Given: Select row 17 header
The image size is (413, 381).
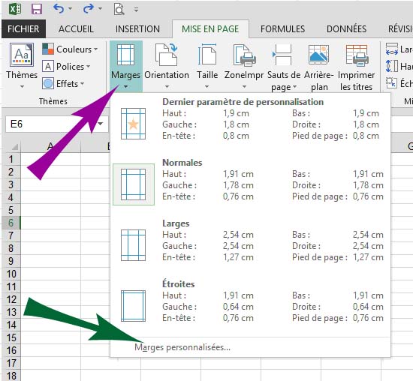Looking at the screenshot, I should [11, 363].
